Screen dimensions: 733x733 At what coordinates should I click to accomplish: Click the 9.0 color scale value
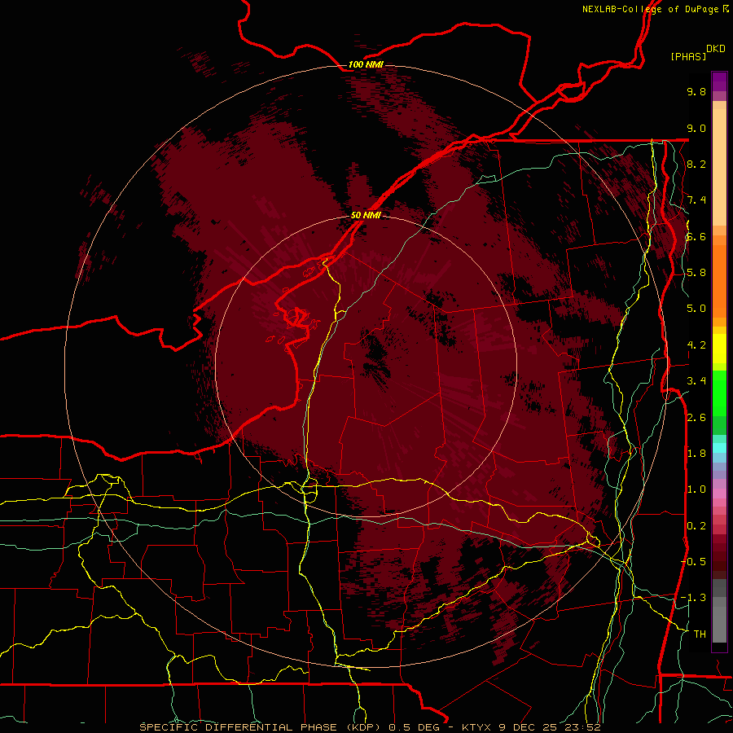click(696, 128)
